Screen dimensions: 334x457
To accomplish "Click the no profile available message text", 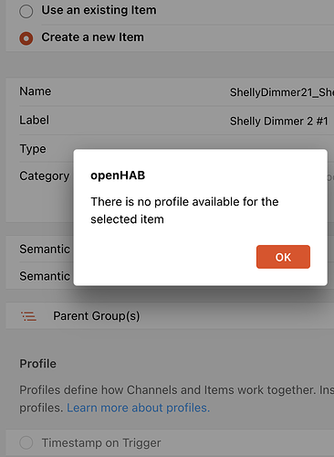I will 184,210.
